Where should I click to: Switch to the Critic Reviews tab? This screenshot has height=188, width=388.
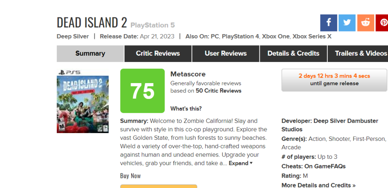(158, 53)
